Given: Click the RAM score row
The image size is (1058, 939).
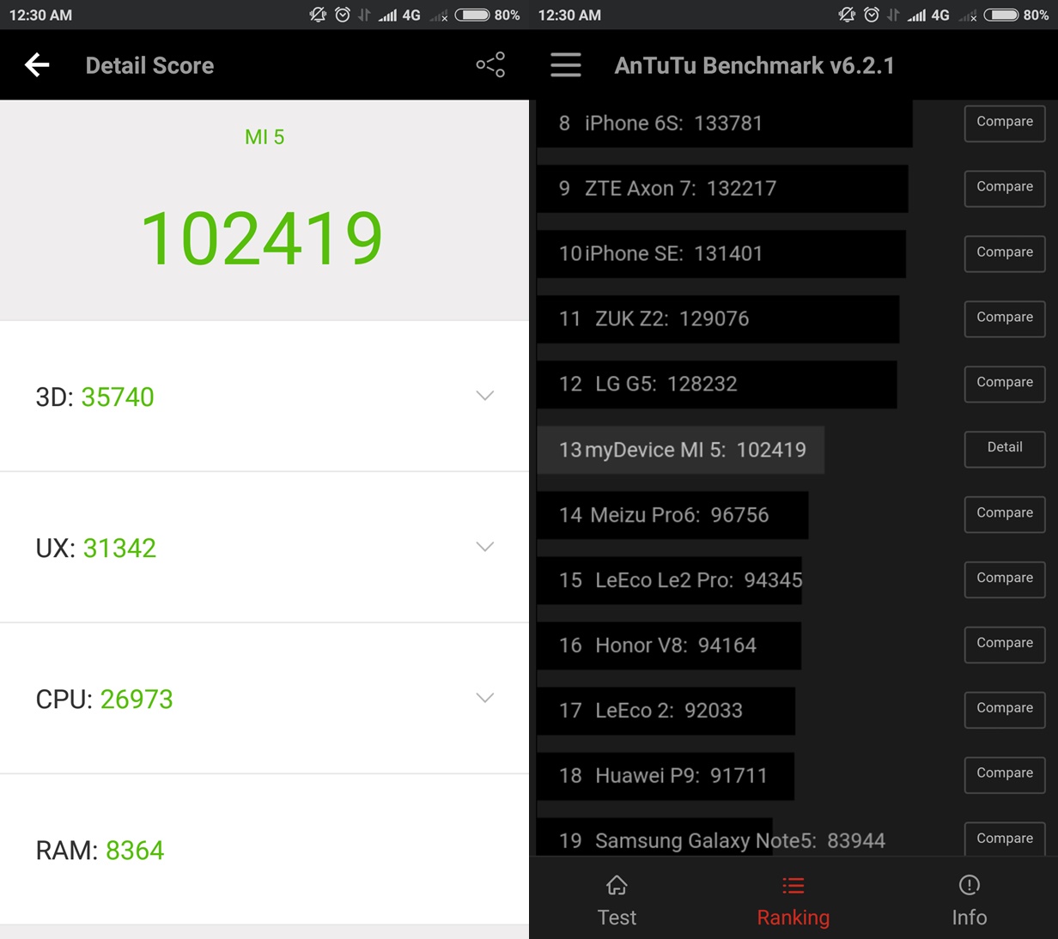Looking at the screenshot, I should coord(264,850).
